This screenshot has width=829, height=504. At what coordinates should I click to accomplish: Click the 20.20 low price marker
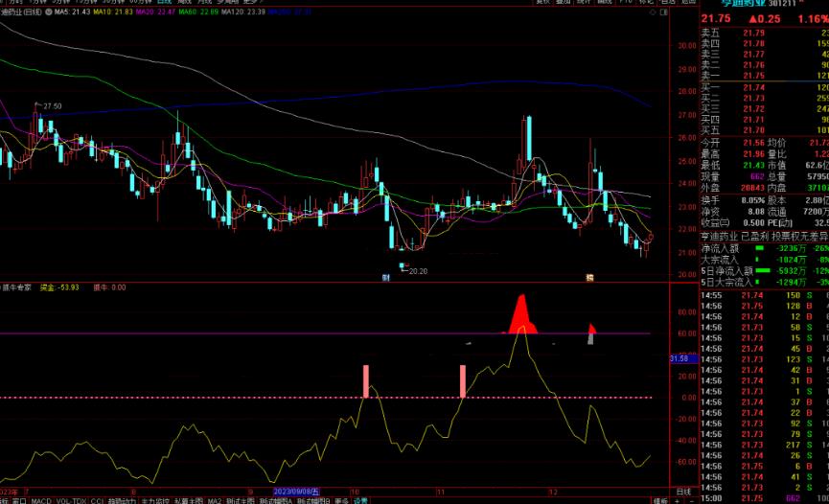[x=418, y=271]
